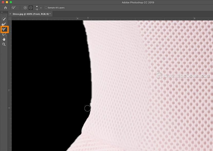Select the Quick Selection tool
Image resolution: width=213 pixels, height=151 pixels.
4,19
